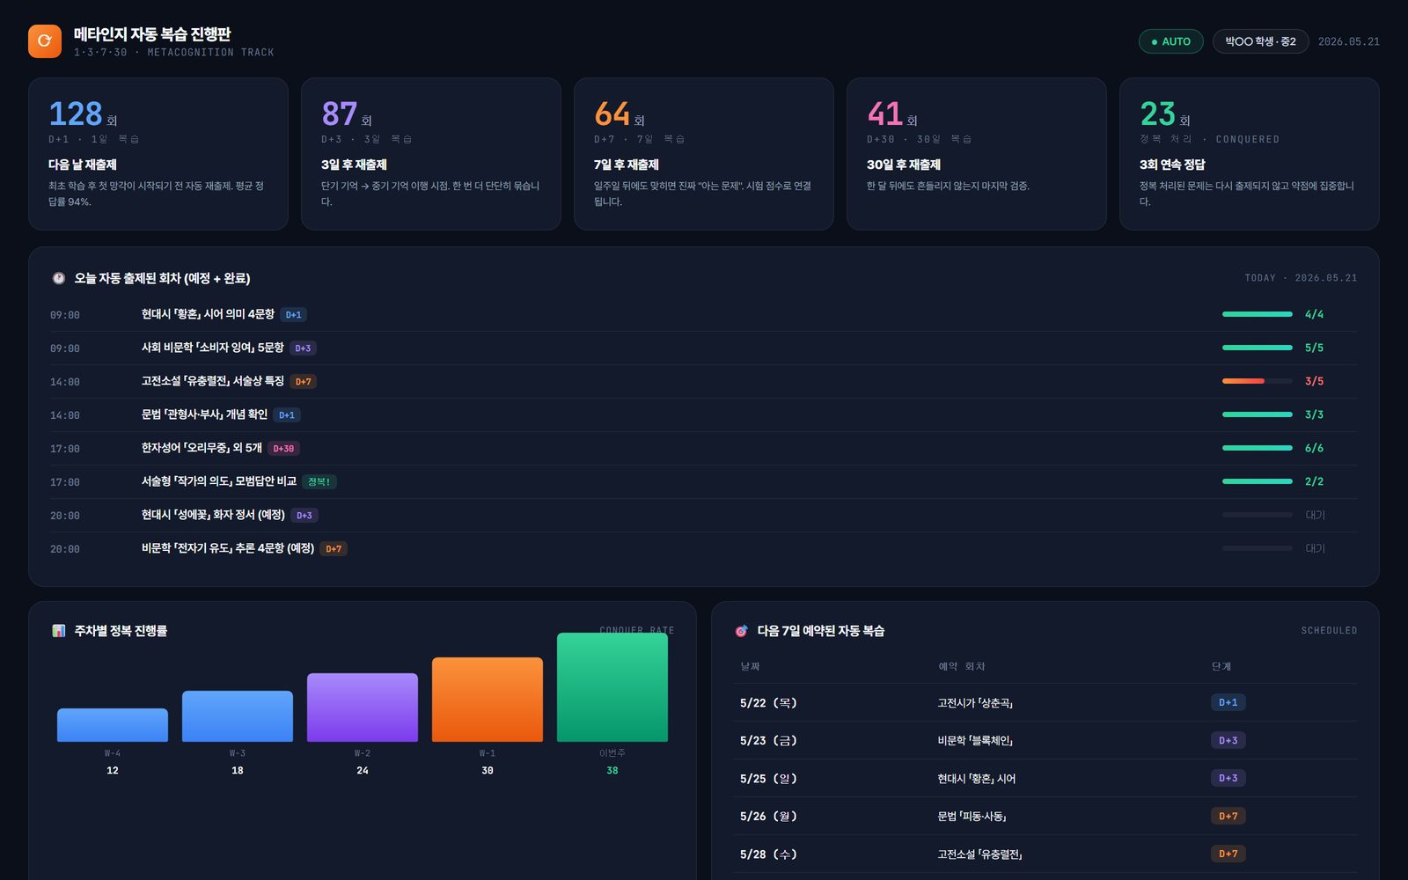
Task: Click the D+3 tag for 5/23 비문학 블록체인
Action: click(1228, 740)
